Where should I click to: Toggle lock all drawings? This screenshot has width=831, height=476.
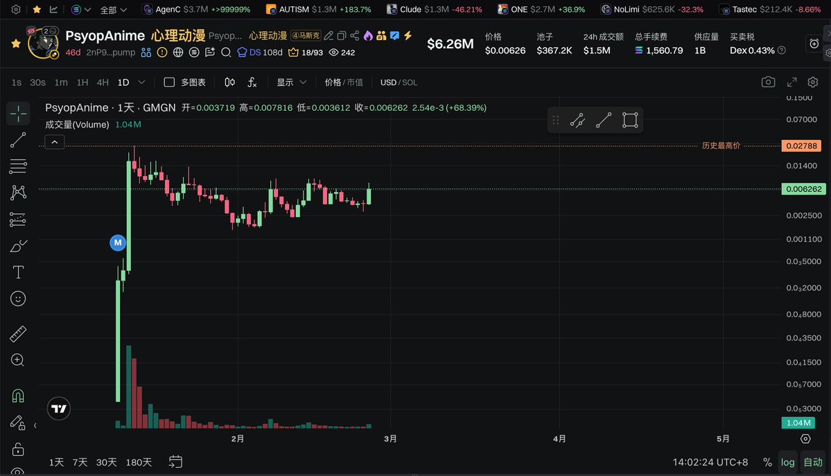[18, 449]
